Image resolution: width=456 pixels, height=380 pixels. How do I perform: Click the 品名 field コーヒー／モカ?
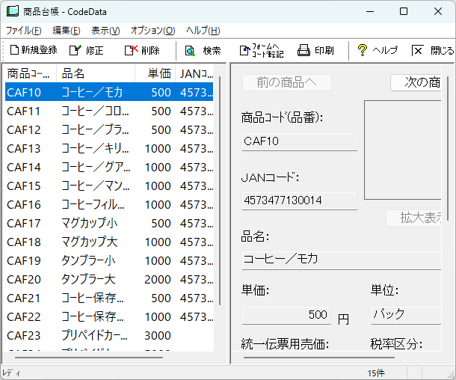[342, 260]
